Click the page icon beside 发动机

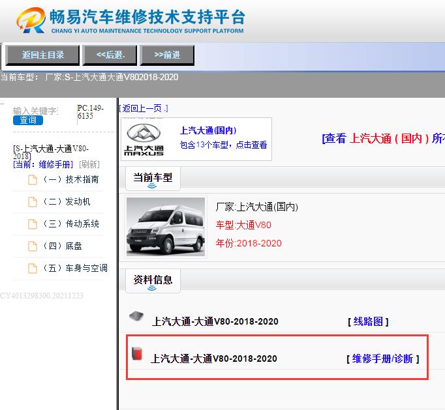click(33, 202)
